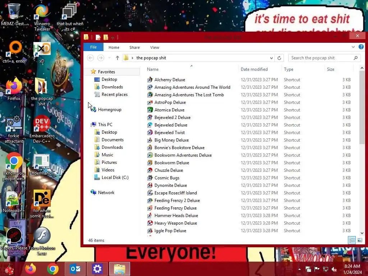Open Outlook from the taskbar
Viewport: 368px width, 276px height.
[75, 269]
